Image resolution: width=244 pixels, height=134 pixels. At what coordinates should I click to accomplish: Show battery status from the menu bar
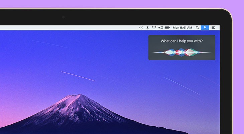coord(167,27)
